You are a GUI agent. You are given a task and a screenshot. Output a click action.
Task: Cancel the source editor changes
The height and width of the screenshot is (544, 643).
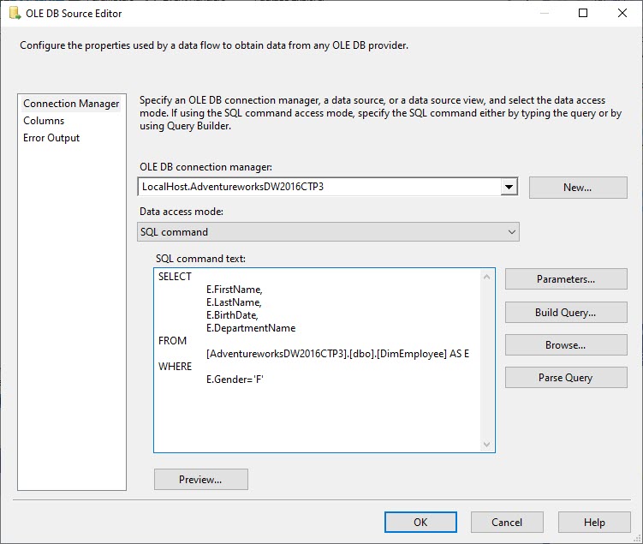(507, 522)
